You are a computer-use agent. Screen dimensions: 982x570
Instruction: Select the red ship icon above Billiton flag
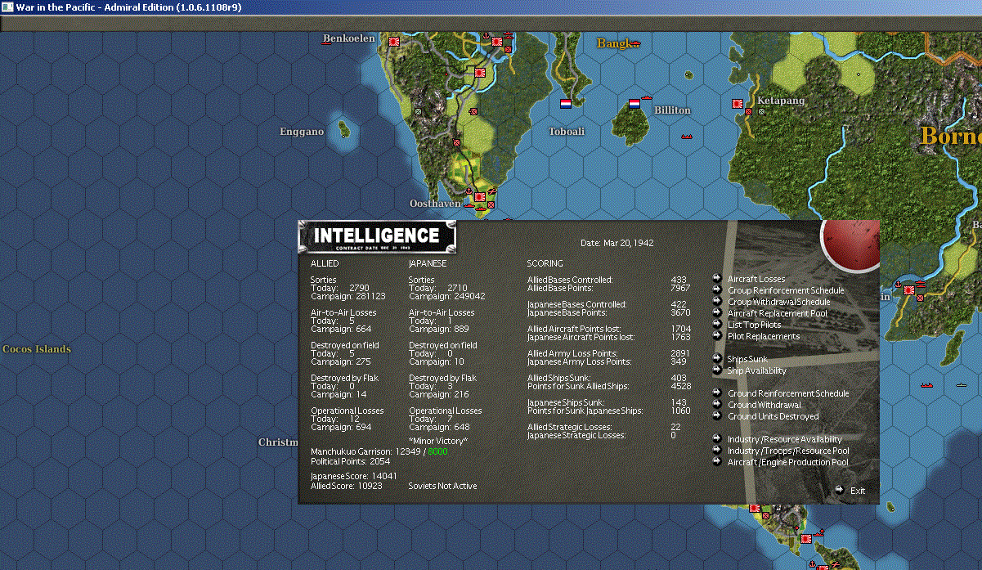[647, 97]
